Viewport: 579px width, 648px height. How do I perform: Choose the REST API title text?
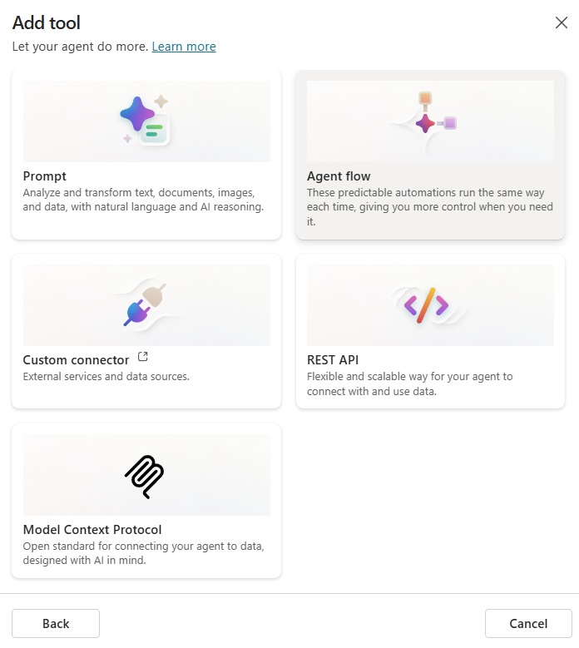(333, 360)
